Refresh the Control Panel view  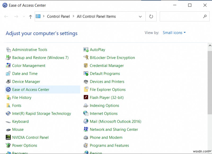(x=151, y=16)
